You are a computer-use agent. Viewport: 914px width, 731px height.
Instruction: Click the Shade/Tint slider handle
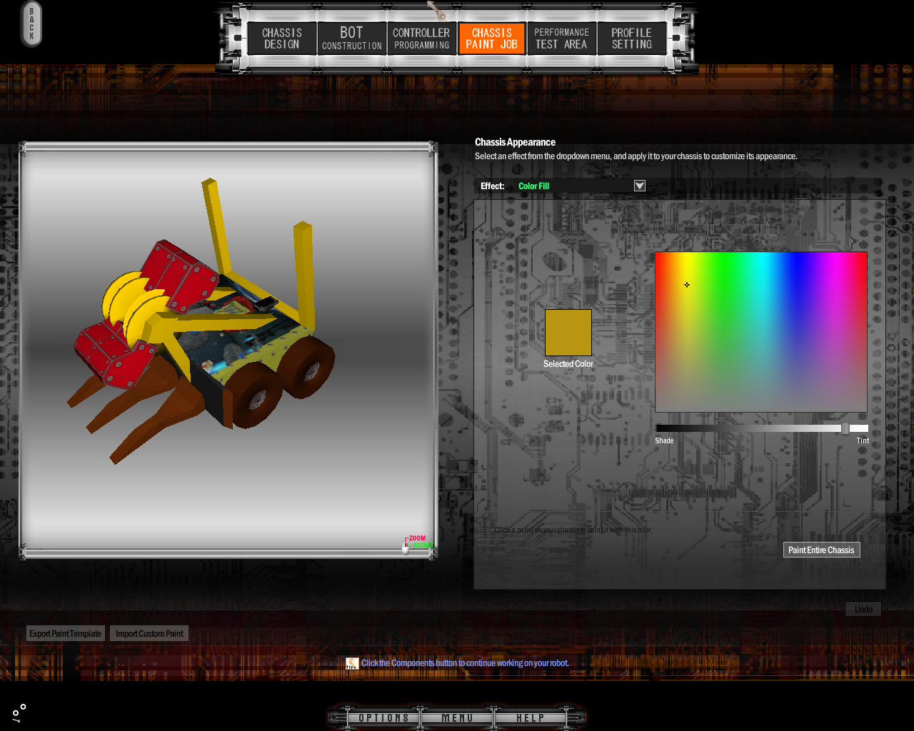(x=845, y=428)
